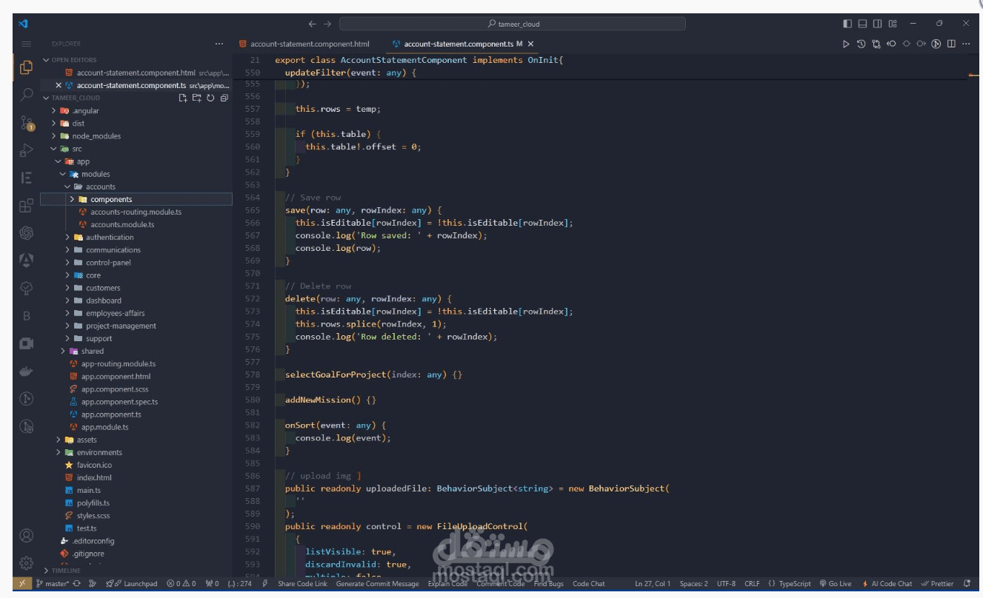The image size is (983, 598).
Task: Switch to account-statement.component.html tab
Action: click(x=304, y=44)
